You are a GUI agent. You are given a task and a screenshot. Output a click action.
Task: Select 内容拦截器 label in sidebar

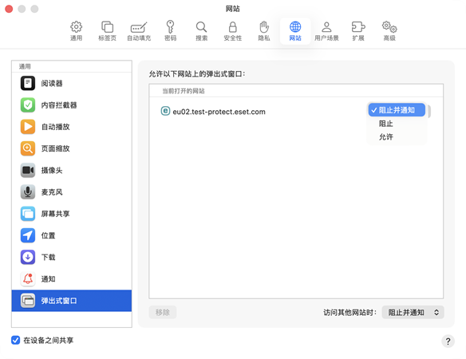[59, 105]
